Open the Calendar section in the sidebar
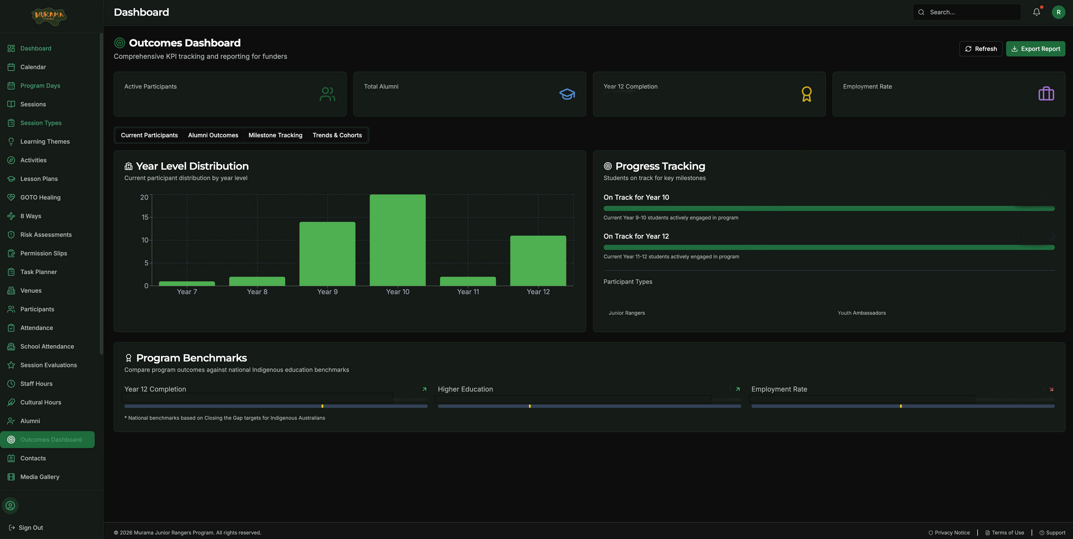The height and width of the screenshot is (539, 1073). [33, 66]
